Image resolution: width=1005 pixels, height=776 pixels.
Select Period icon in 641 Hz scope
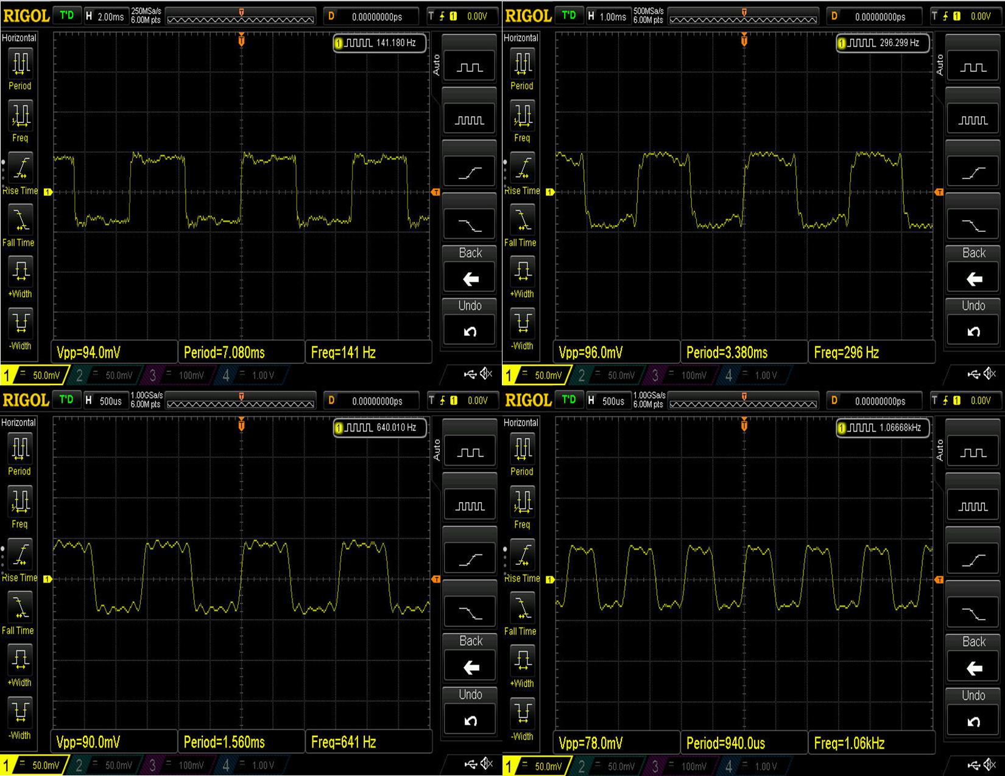click(x=21, y=449)
